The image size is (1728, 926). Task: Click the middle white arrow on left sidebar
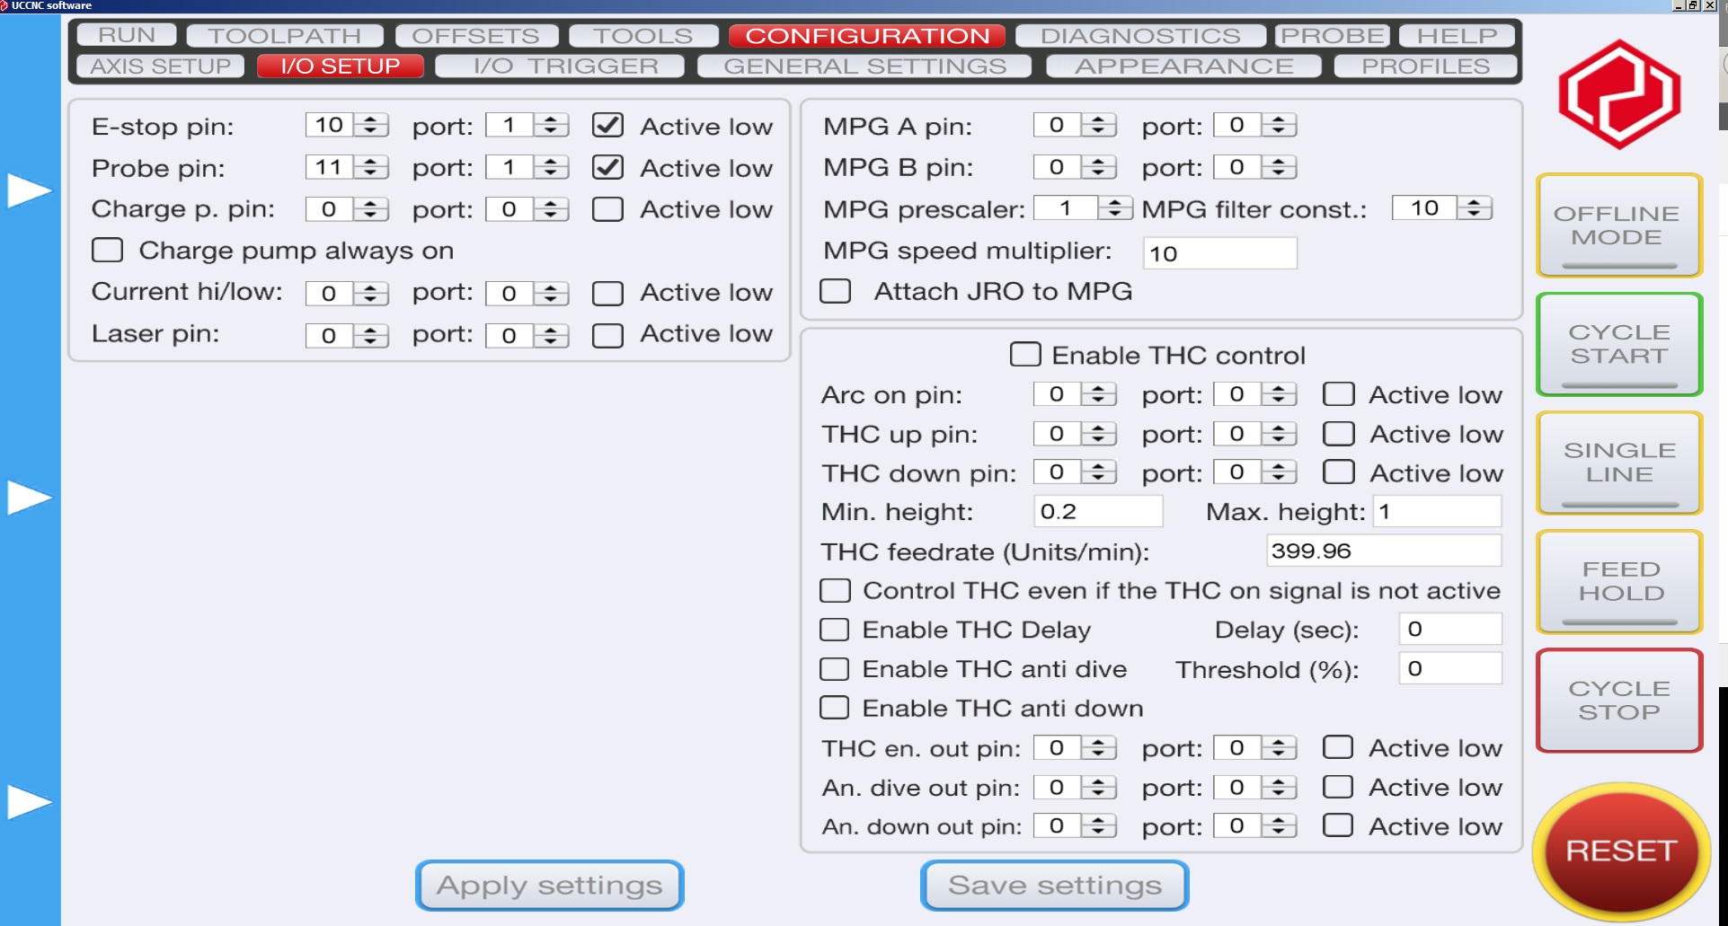[29, 498]
